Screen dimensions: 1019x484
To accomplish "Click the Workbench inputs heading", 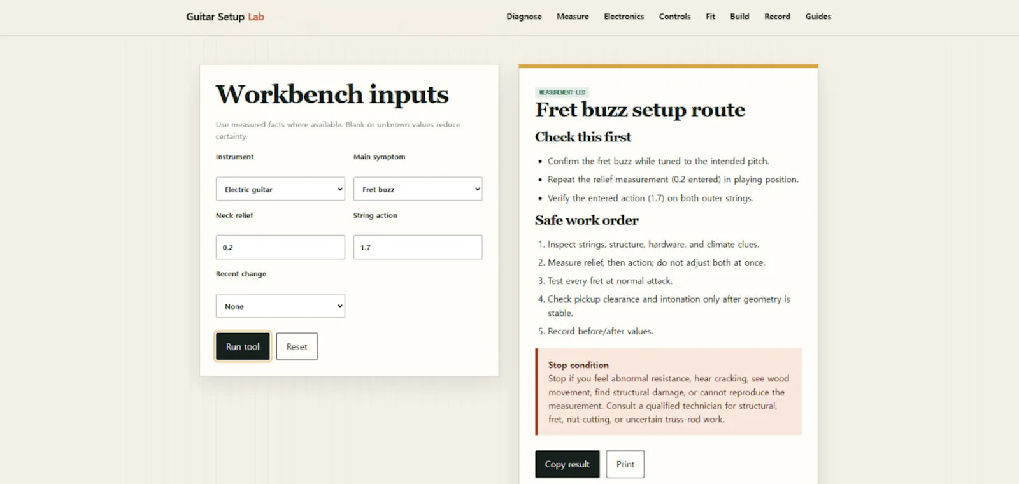I will [332, 94].
